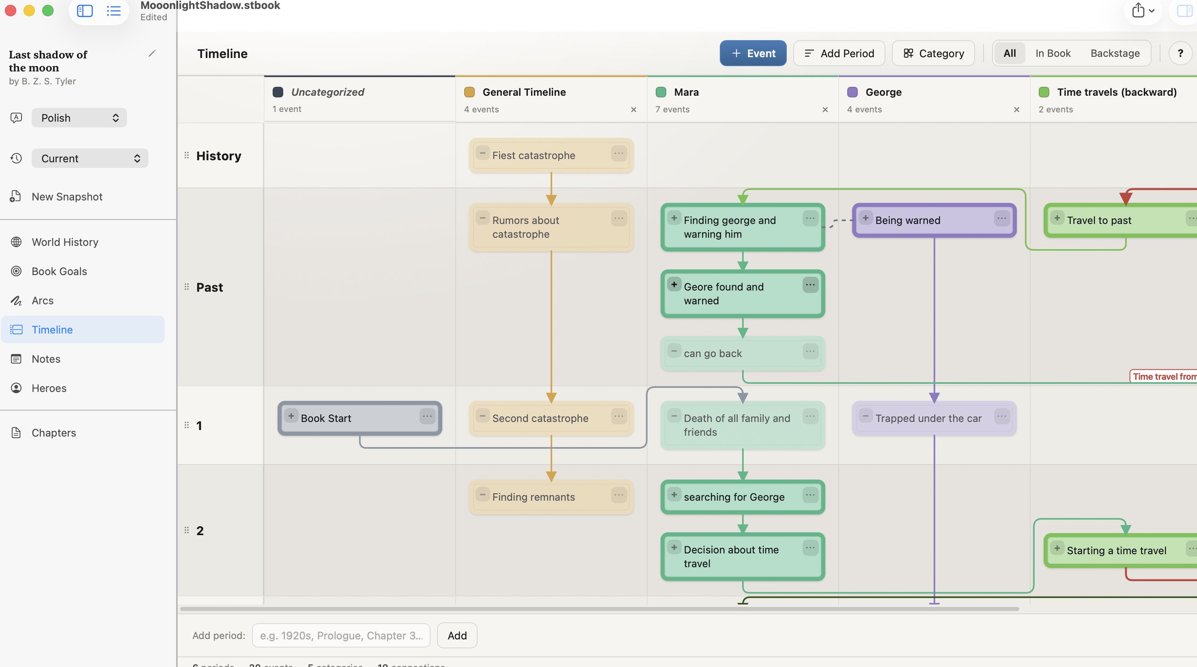This screenshot has width=1197, height=667.
Task: Click Add next to period field
Action: pyautogui.click(x=457, y=635)
